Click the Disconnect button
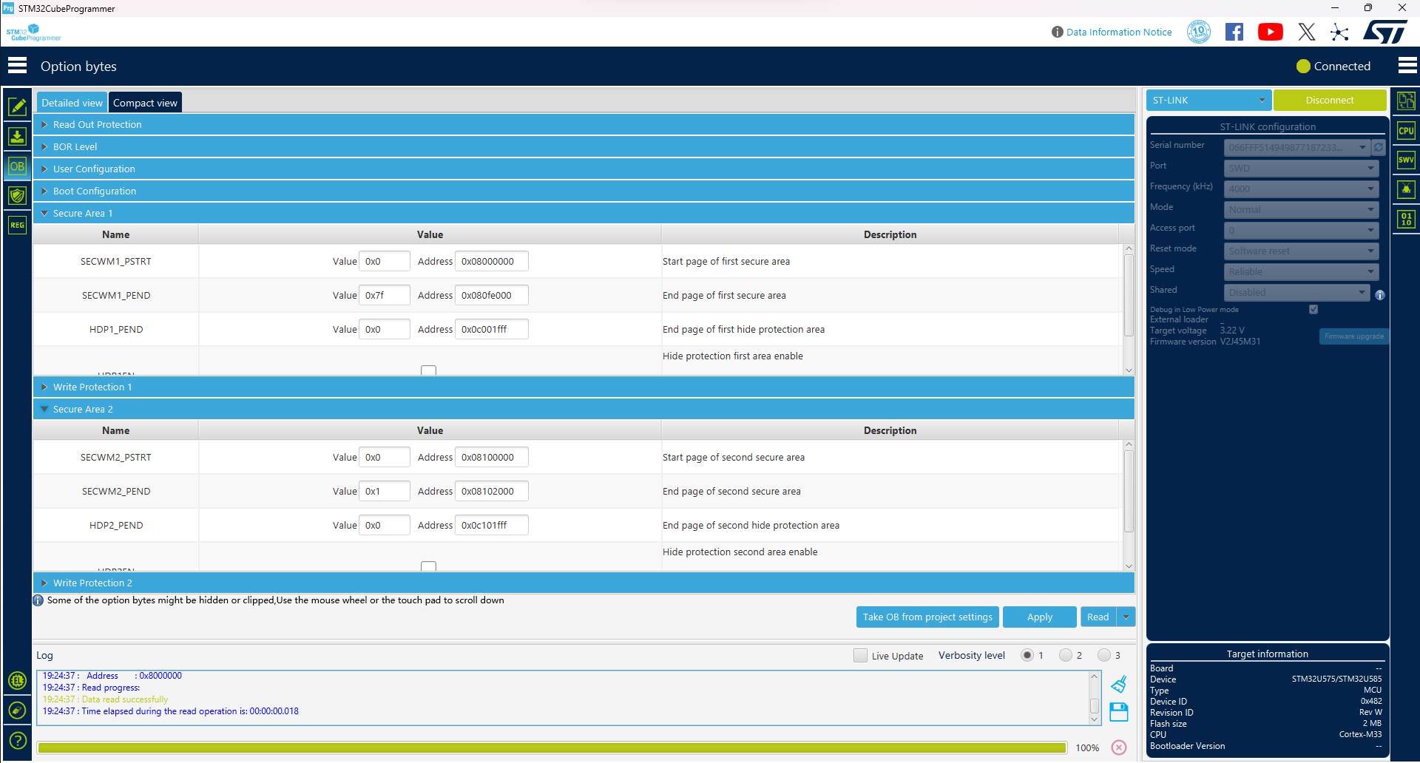Screen dimensions: 1420x763 1330,100
